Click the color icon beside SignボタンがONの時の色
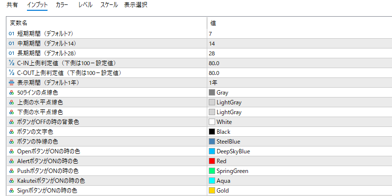Viewport: 392px width, 196px height. (11, 191)
